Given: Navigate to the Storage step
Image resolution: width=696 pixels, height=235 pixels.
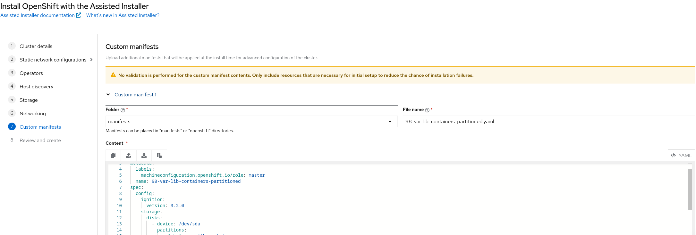Looking at the screenshot, I should (29, 100).
